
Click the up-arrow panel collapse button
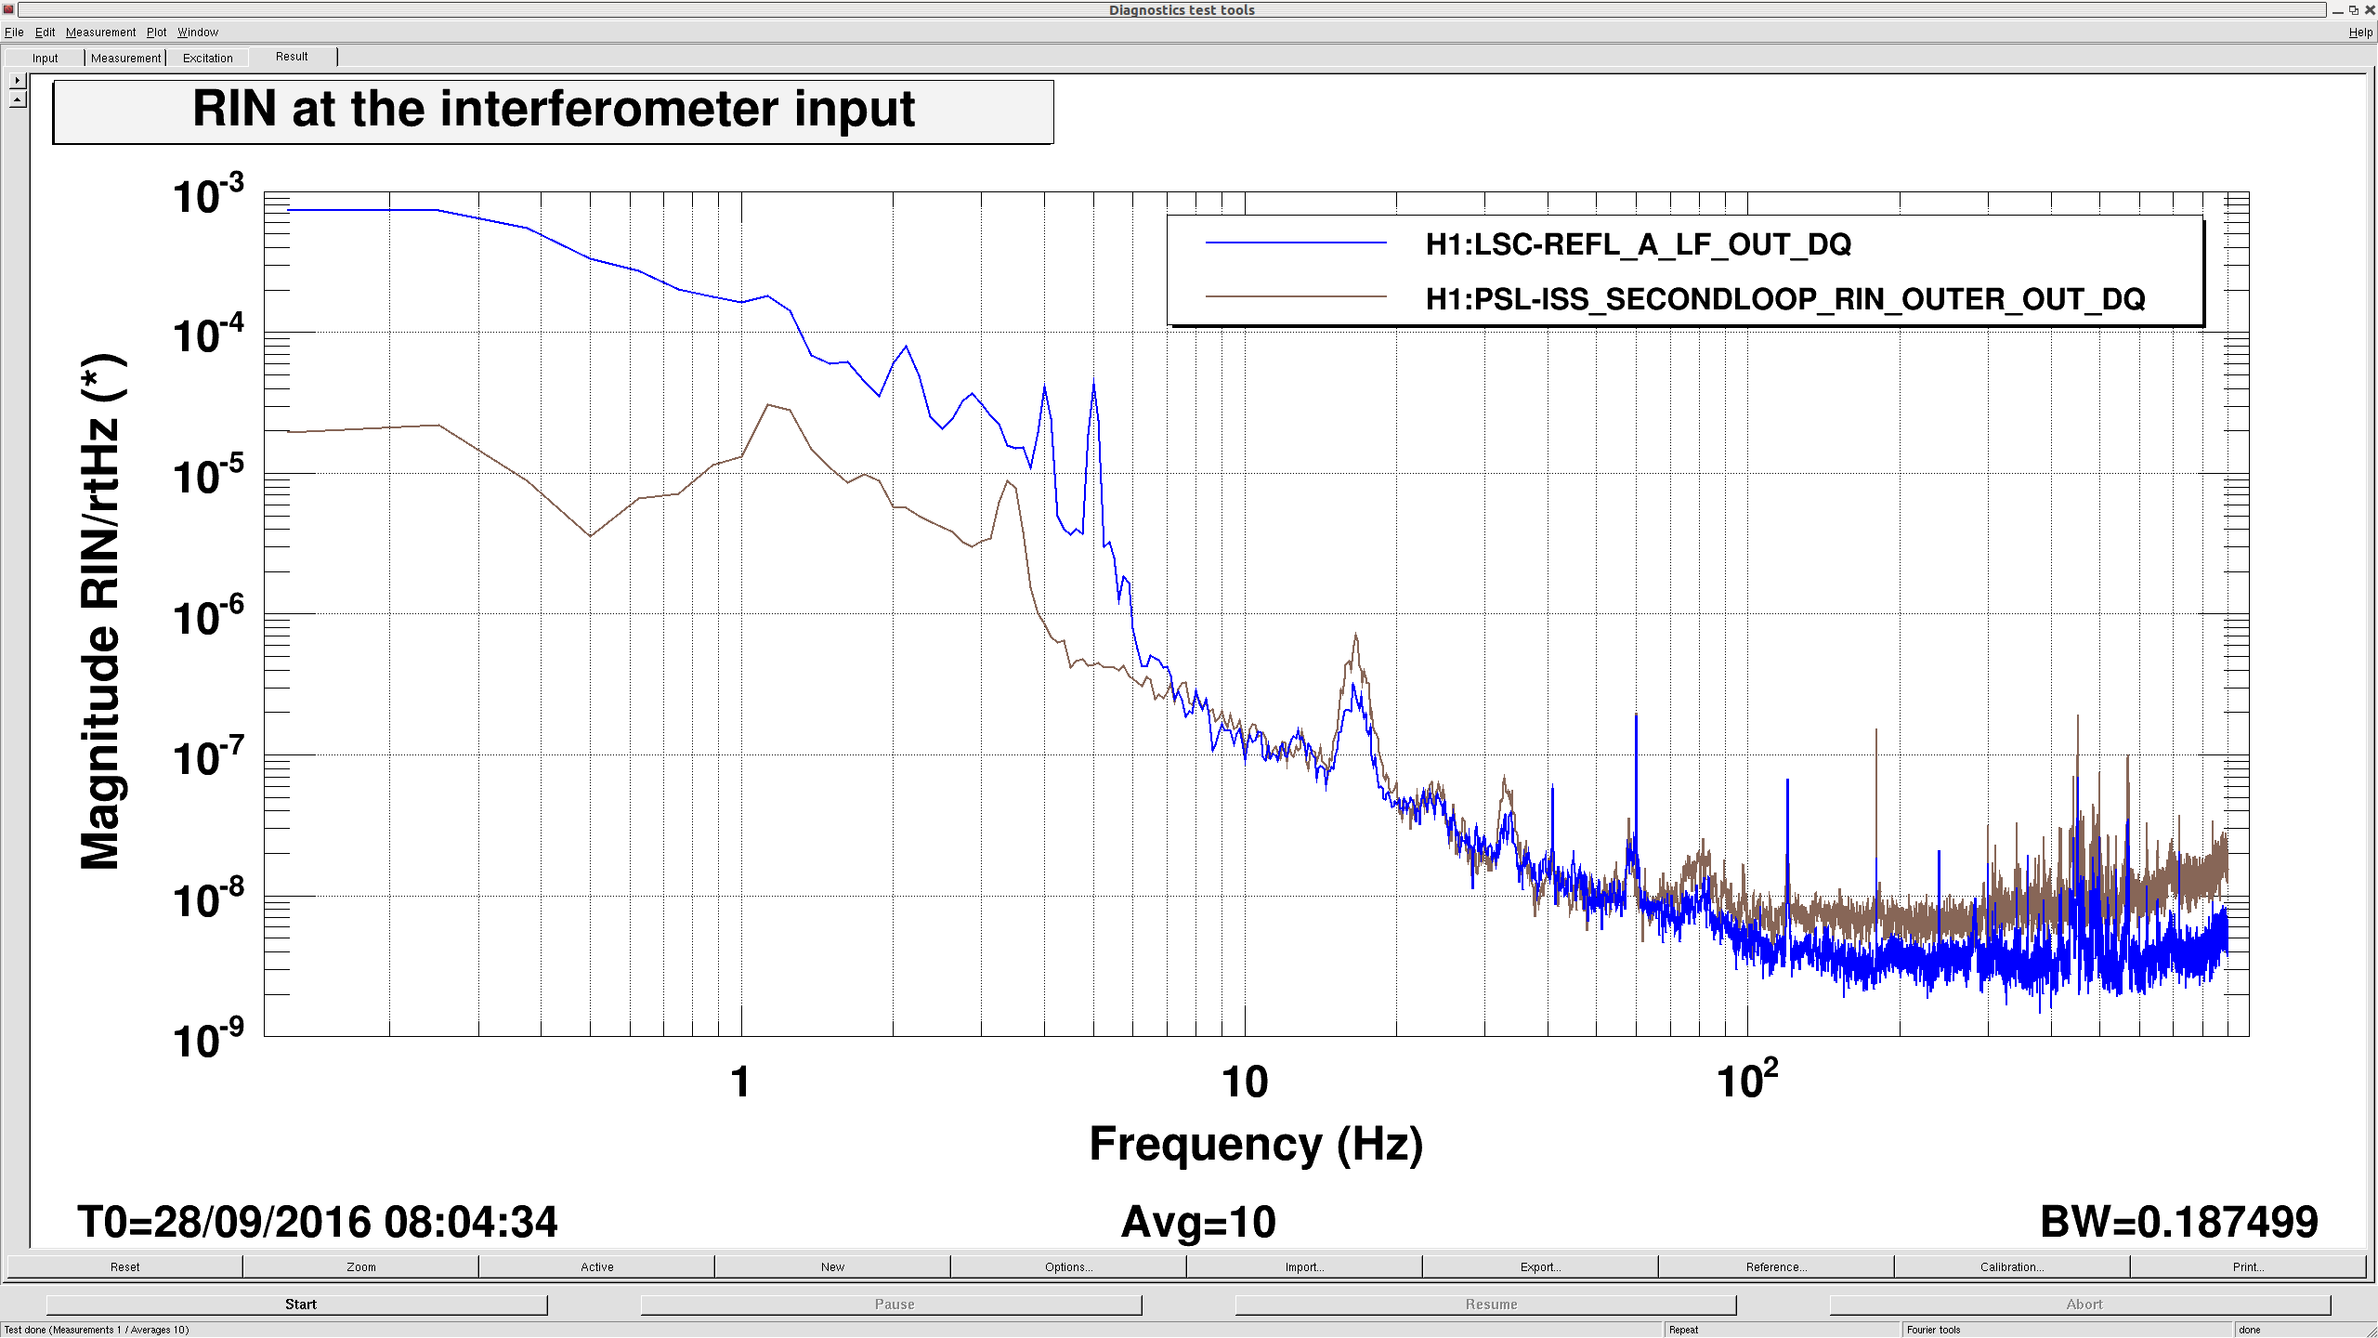coord(18,99)
